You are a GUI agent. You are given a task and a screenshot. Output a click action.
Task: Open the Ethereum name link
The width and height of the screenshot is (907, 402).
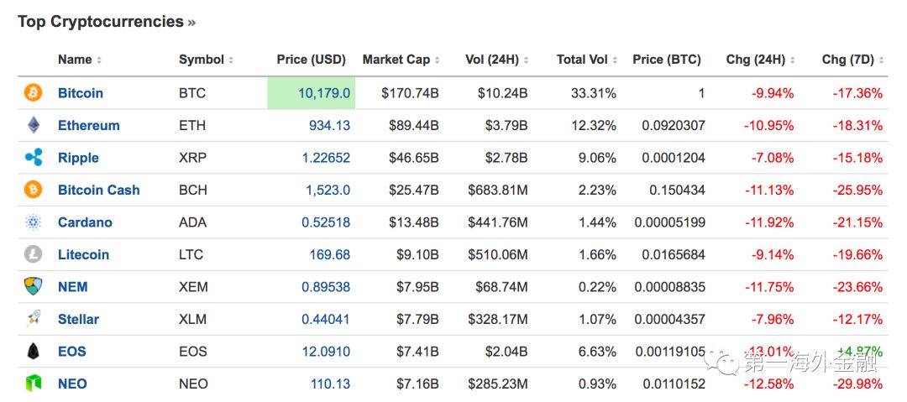point(88,126)
